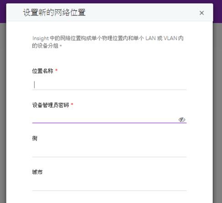
Task: Select the 城市 input field
Action: 109,186
